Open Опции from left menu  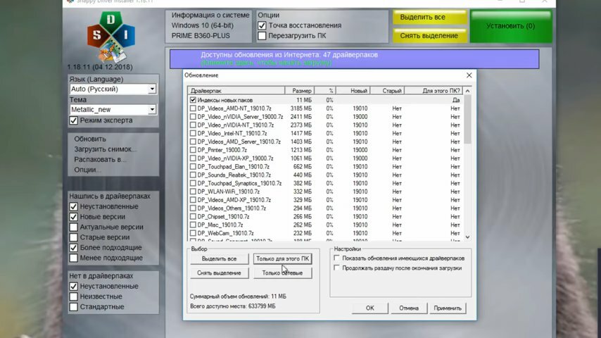click(87, 170)
